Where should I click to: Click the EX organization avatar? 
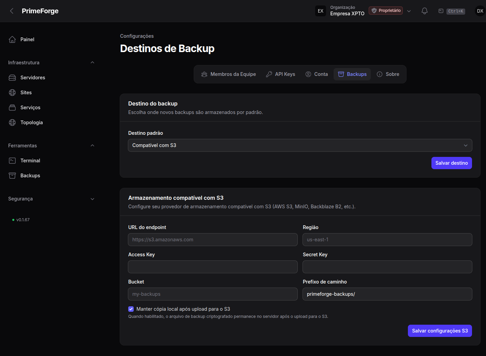click(321, 11)
